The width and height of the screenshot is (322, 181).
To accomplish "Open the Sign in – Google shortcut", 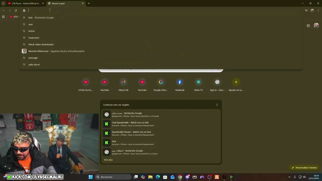I will tap(217, 85).
